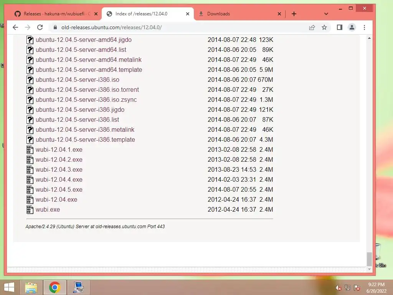Screen dimensions: 393x295
Task: Download wubi-12.04.1.exe
Action: click(59, 149)
